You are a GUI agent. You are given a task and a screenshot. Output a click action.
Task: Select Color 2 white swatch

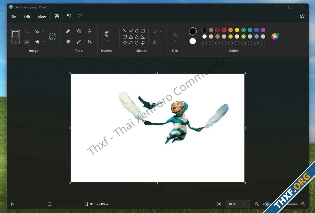[193, 41]
